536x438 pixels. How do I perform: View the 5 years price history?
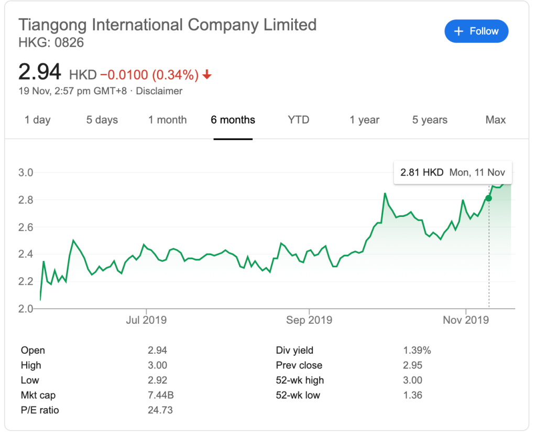[430, 120]
